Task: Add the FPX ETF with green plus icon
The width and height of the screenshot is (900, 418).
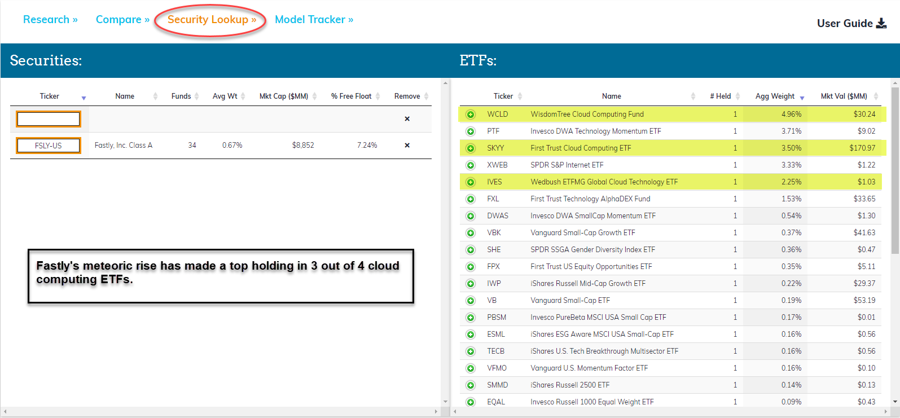Action: coord(471,267)
